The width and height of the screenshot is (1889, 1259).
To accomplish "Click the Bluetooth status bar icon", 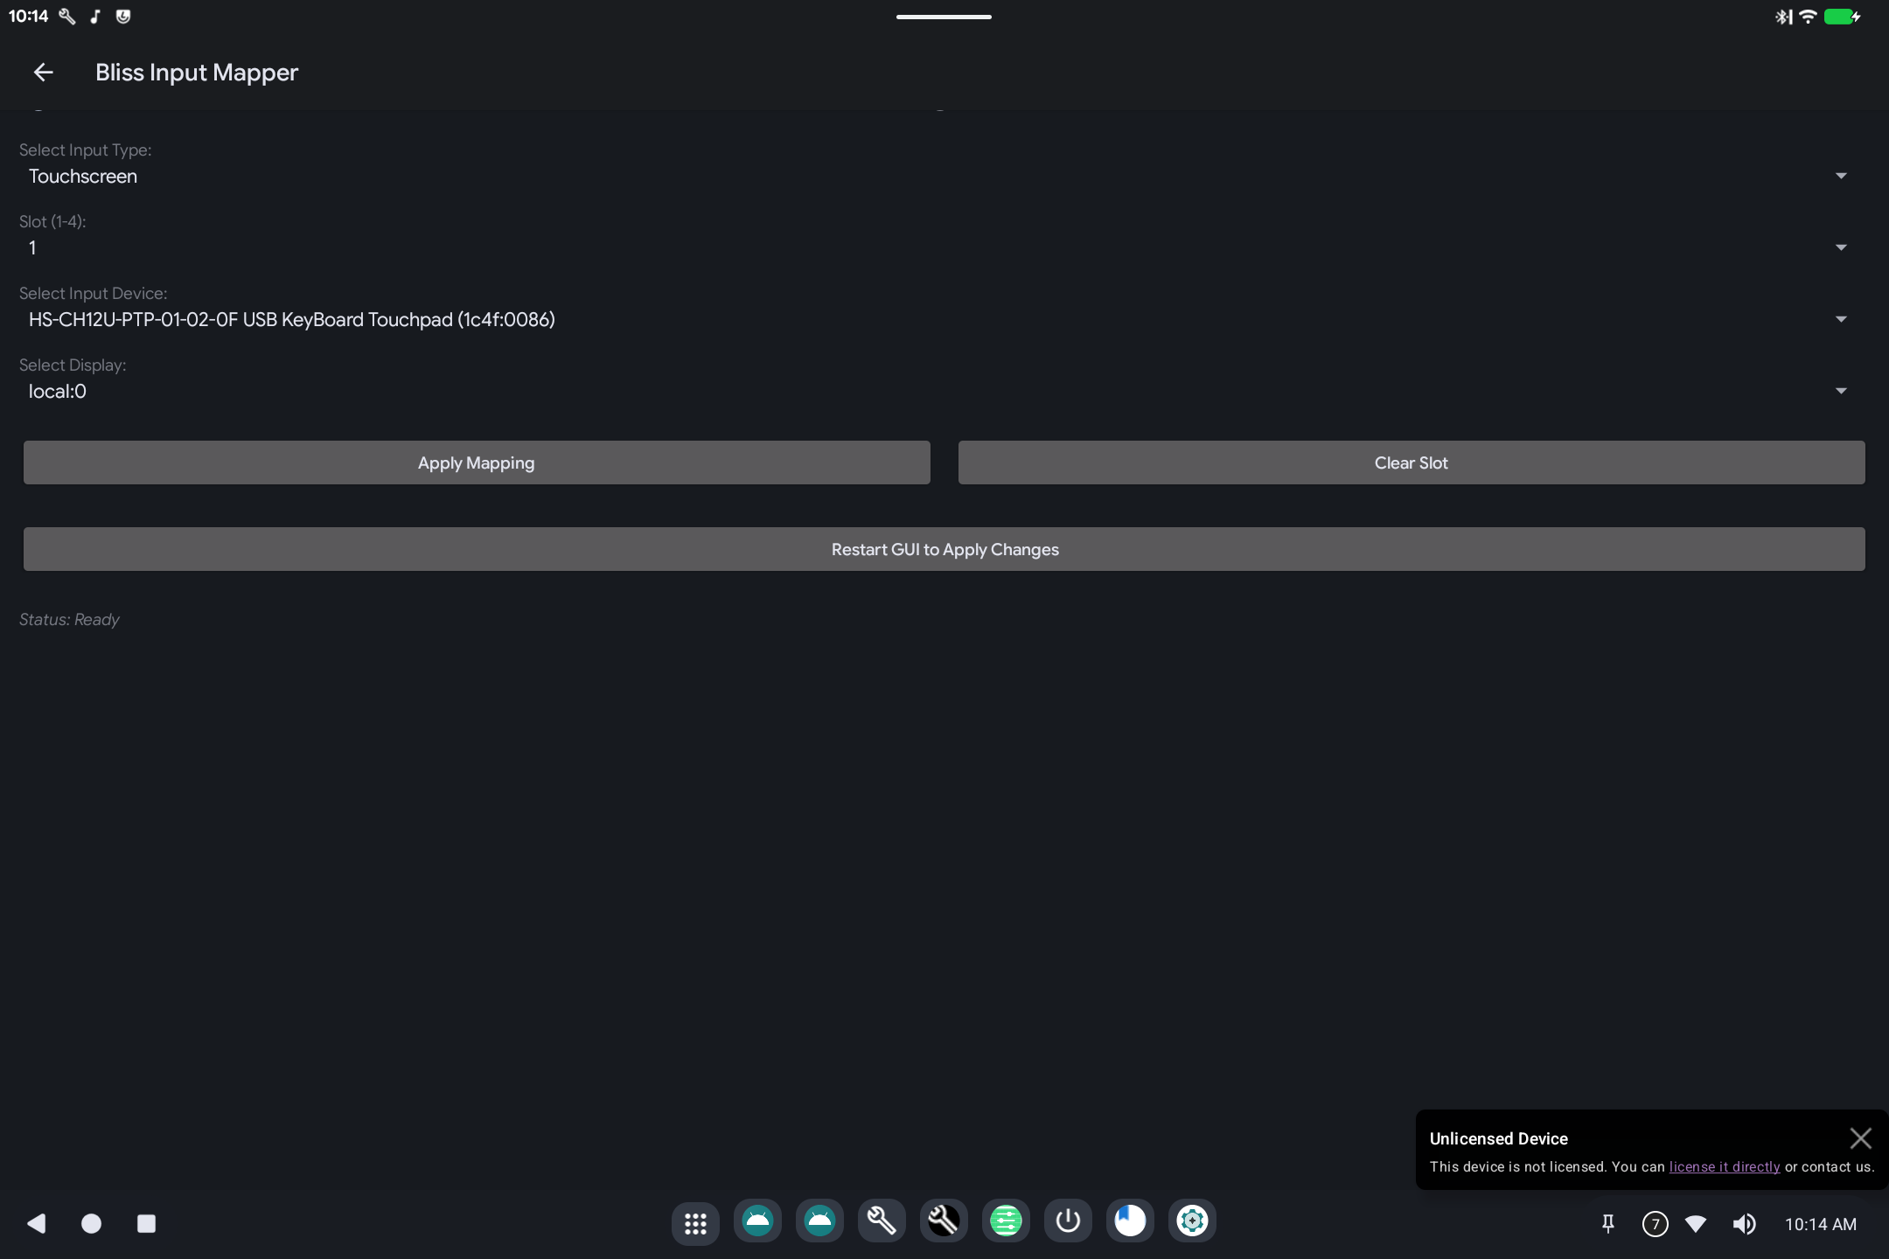I will [1783, 17].
